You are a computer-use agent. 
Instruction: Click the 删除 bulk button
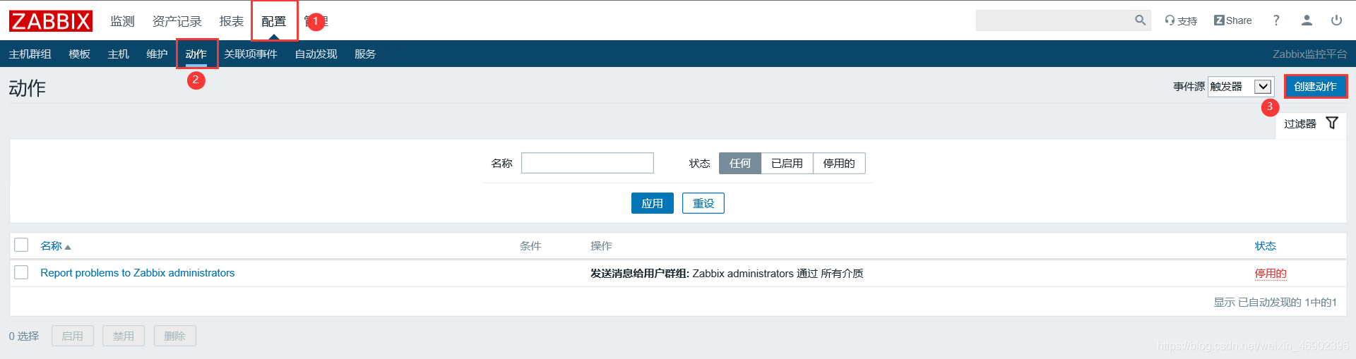(174, 336)
